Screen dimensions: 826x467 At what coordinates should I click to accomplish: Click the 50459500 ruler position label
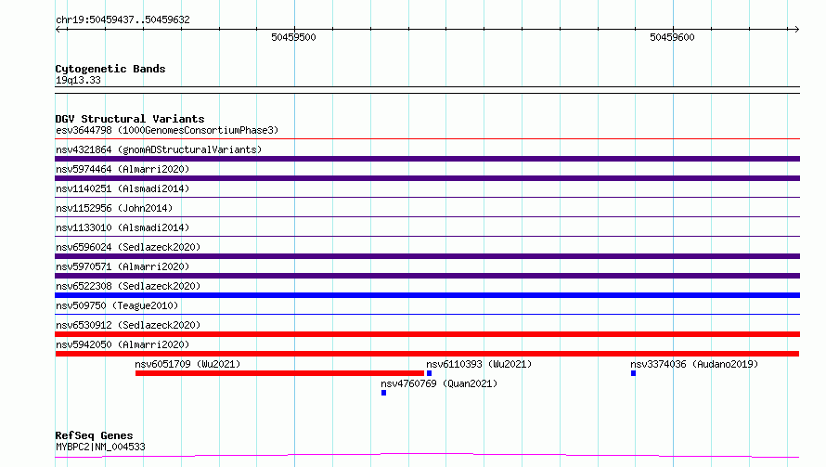293,37
